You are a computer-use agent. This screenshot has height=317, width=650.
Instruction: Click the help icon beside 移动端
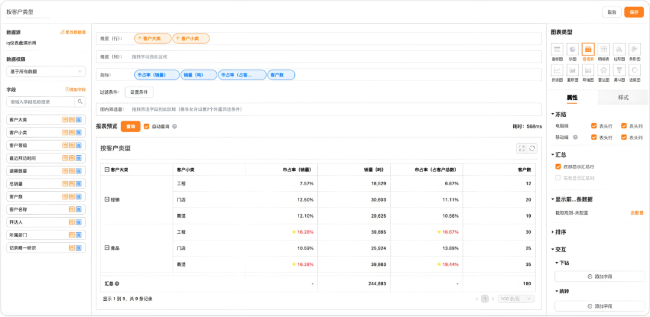pyautogui.click(x=575, y=137)
